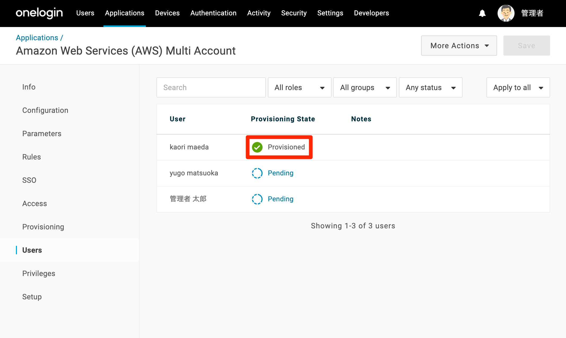Expand the All roles dropdown

pyautogui.click(x=299, y=87)
